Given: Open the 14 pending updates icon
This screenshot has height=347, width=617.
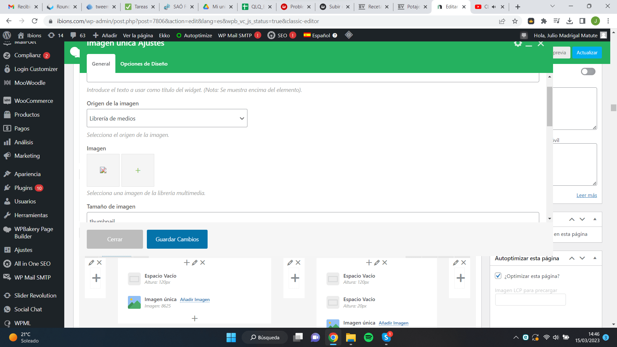Looking at the screenshot, I should (55, 35).
